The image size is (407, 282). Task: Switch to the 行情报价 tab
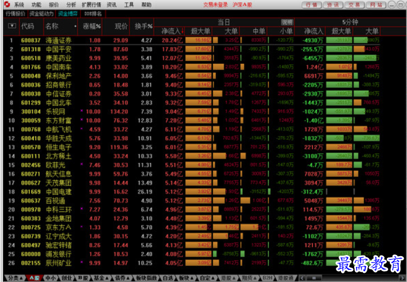[x=15, y=14]
